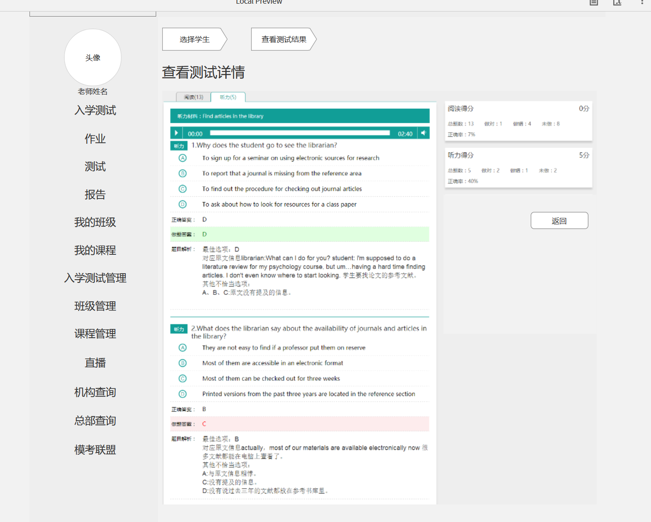651x522 pixels.
Task: Click the top bar icon beside kebab menu
Action: tap(617, 2)
